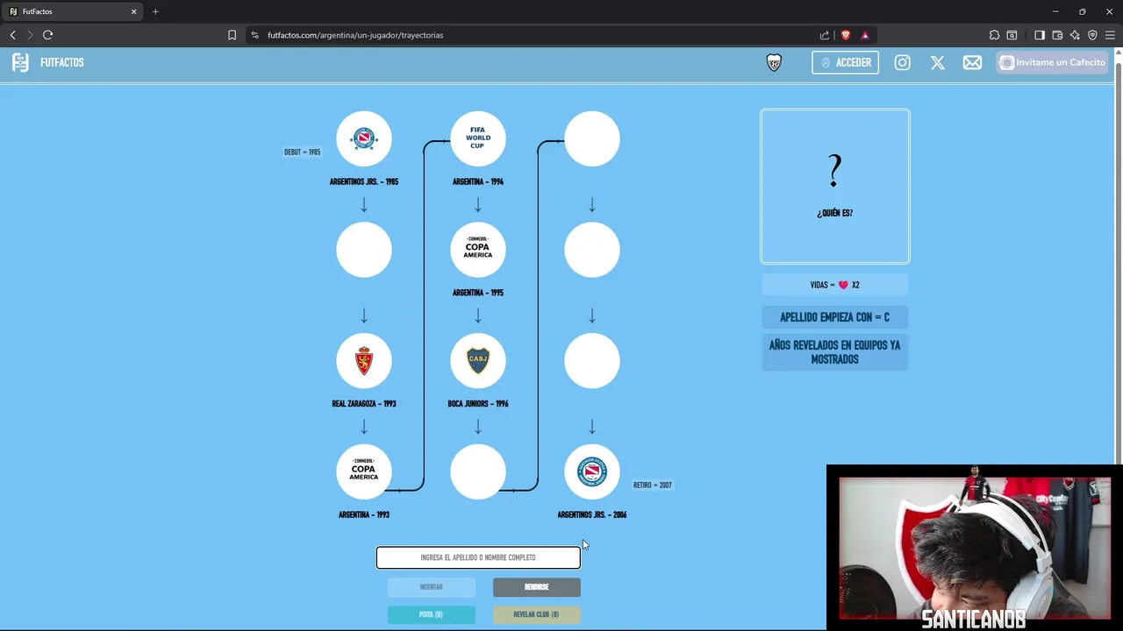Close the FutFactos browser tab

(x=134, y=11)
